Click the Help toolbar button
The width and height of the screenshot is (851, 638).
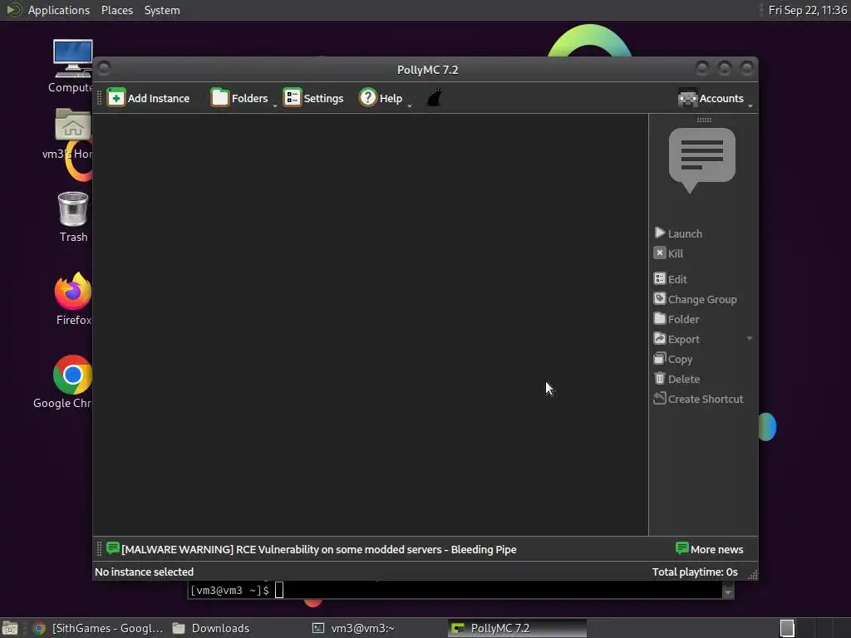381,98
